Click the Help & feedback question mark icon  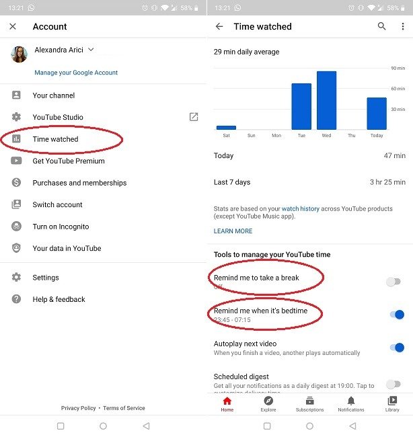pyautogui.click(x=16, y=299)
